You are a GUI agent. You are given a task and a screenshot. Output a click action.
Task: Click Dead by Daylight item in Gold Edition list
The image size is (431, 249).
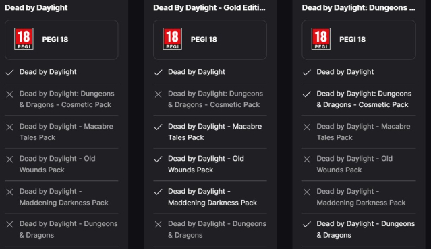[196, 72]
